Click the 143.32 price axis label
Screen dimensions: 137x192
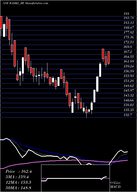(129, 95)
